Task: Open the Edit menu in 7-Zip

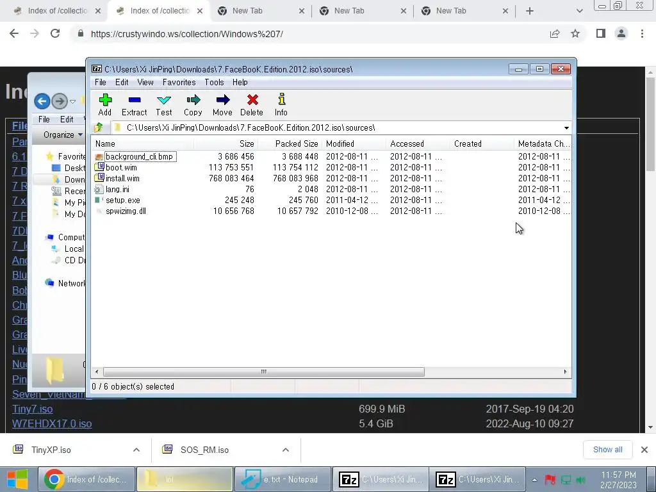Action: [x=122, y=82]
